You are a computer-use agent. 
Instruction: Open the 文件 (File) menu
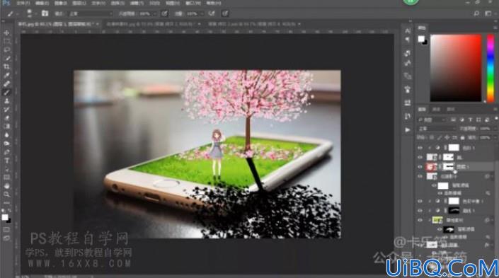pyautogui.click(x=23, y=3)
